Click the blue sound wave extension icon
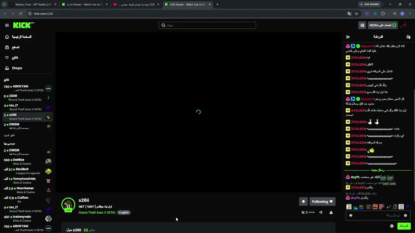Image resolution: width=415 pixels, height=233 pixels. coord(375,14)
